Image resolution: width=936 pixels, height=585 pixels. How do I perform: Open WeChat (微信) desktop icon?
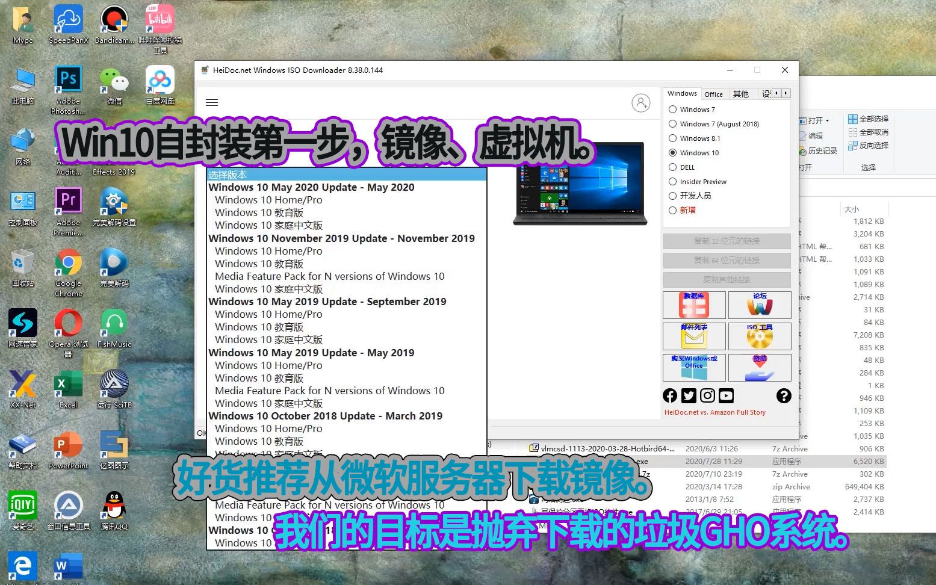point(114,85)
